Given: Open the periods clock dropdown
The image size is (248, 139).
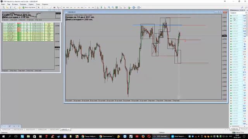Looking at the screenshot, I should [x=134, y=7].
